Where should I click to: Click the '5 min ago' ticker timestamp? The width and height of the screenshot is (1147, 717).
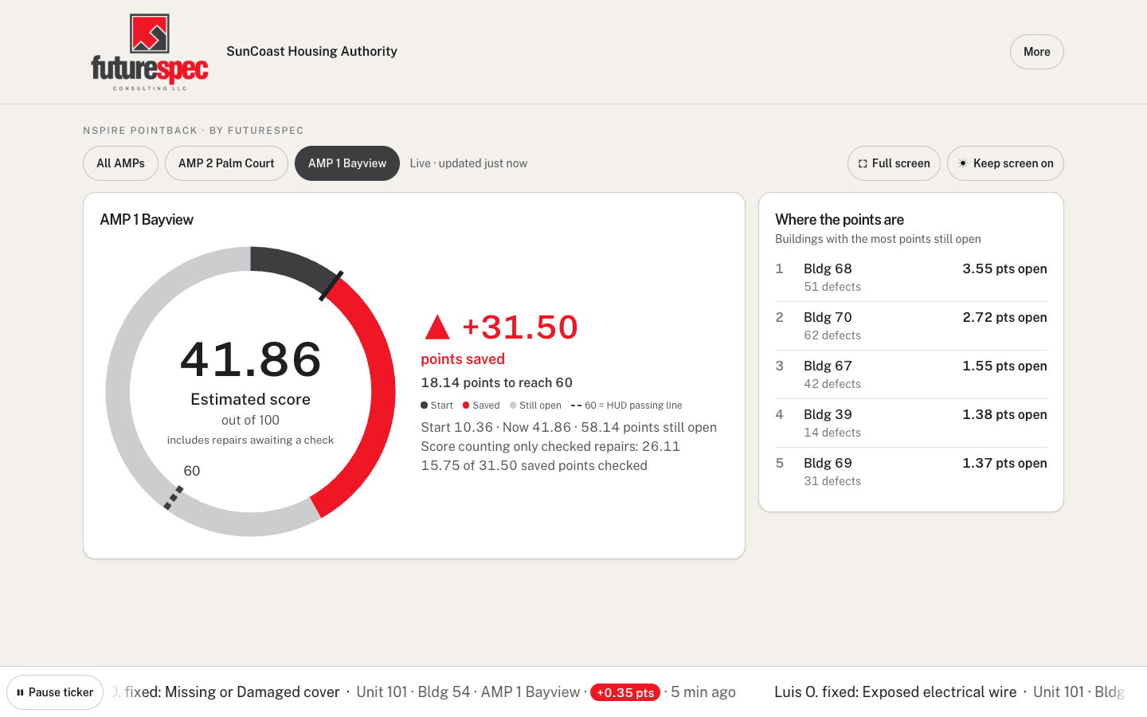[703, 692]
